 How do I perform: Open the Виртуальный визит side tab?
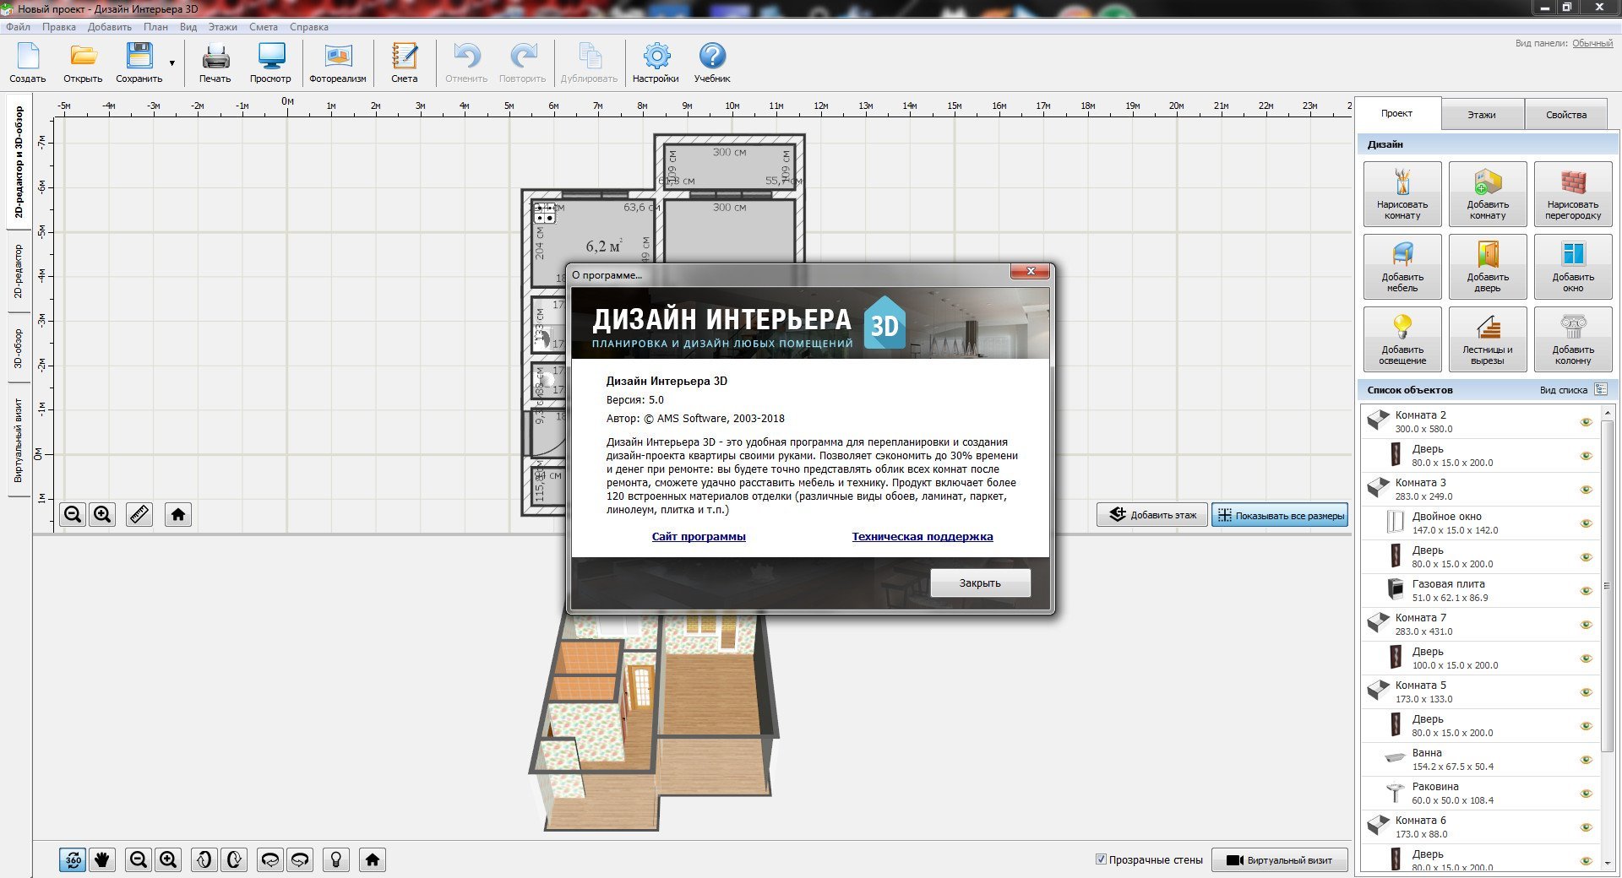[x=19, y=440]
